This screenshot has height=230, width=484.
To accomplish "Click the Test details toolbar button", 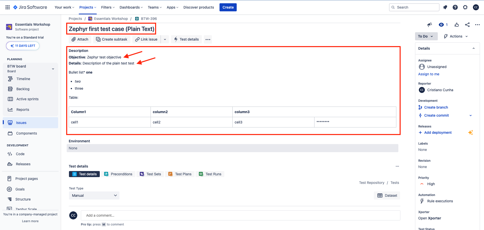I will coord(186,39).
